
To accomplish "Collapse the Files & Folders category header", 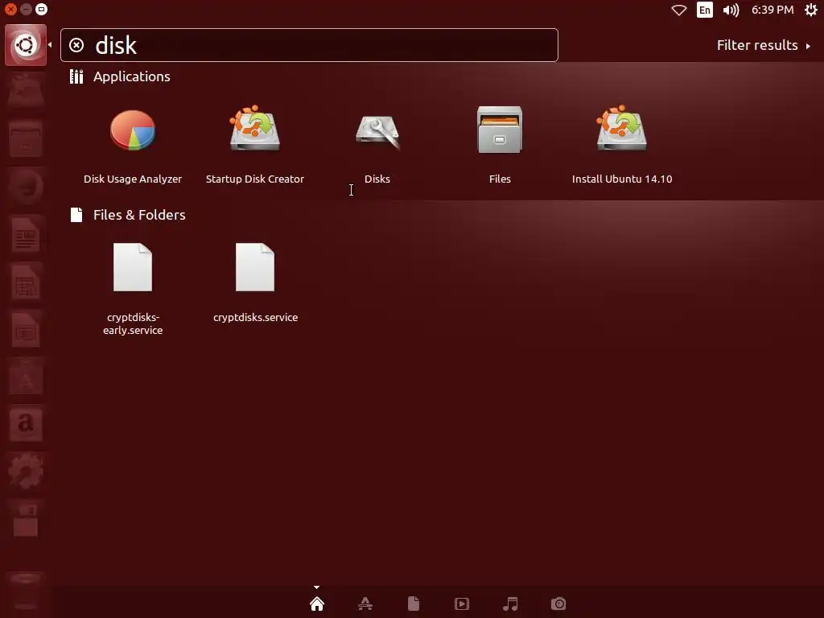I will point(128,215).
